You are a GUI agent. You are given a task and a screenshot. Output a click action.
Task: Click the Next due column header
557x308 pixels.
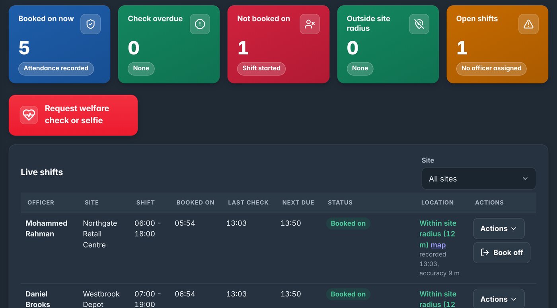(298, 202)
